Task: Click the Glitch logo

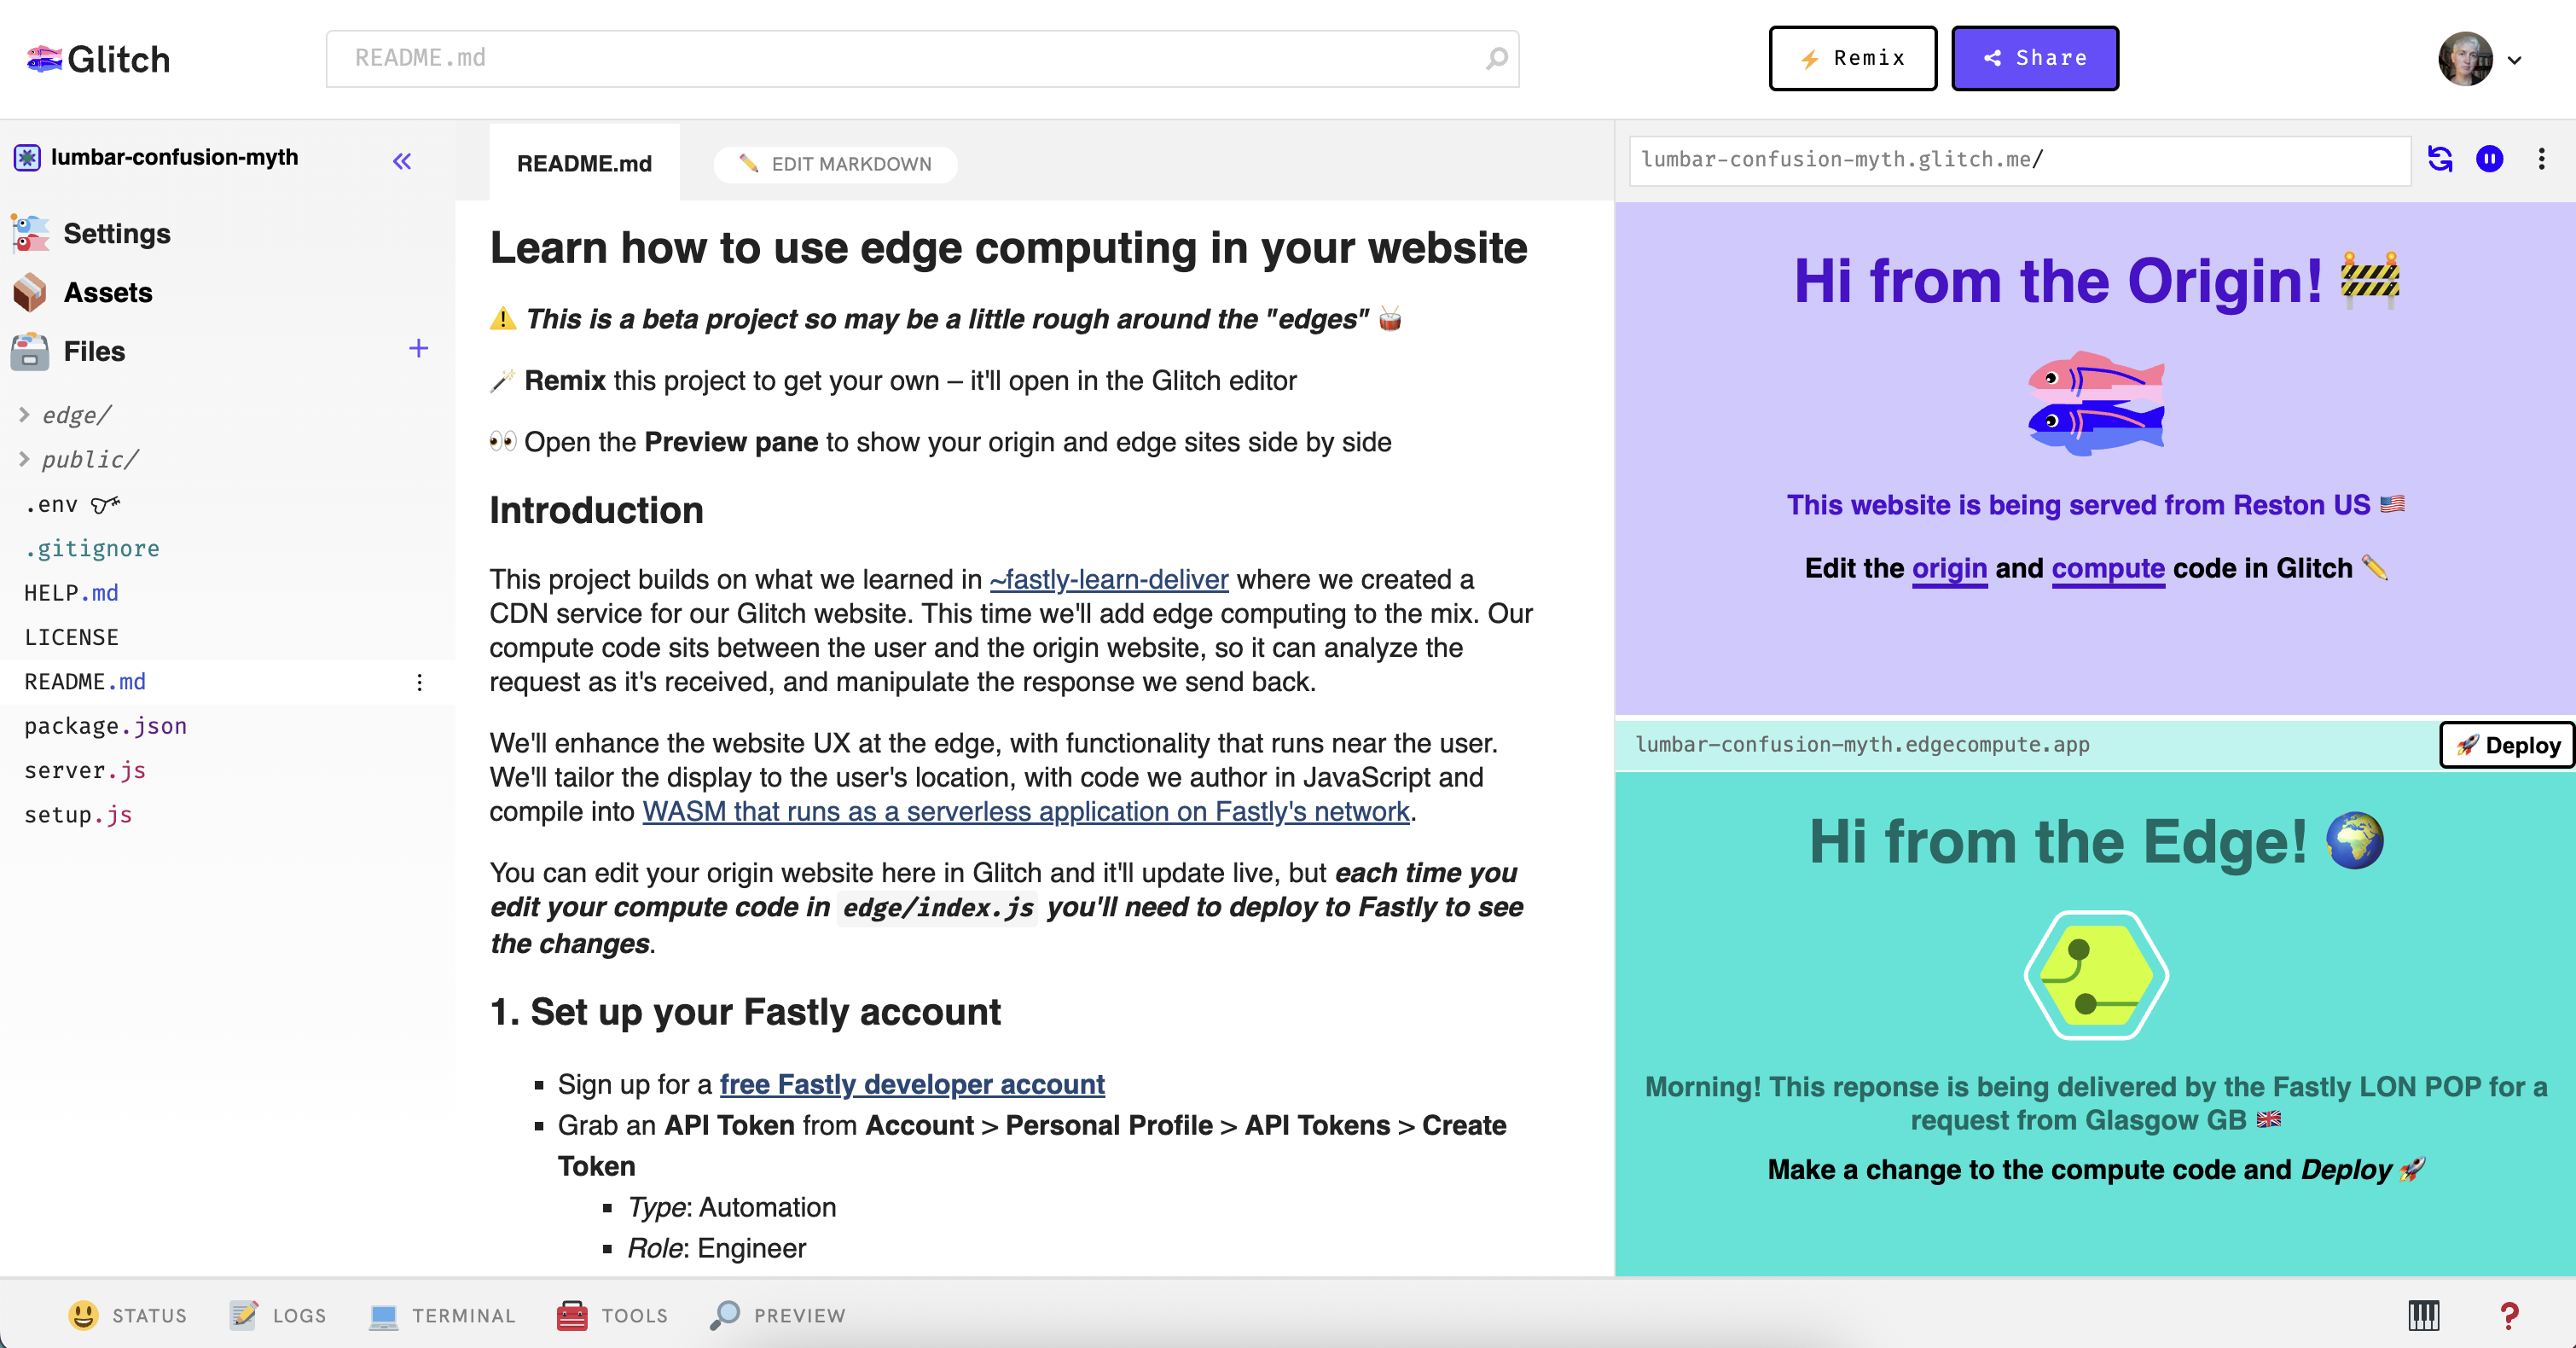Action: 98,59
